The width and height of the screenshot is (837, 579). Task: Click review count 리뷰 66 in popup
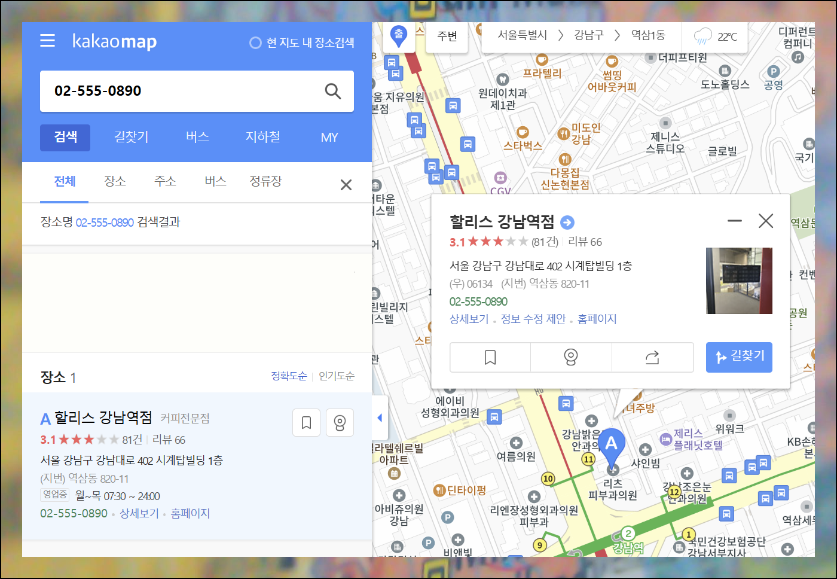pos(585,242)
